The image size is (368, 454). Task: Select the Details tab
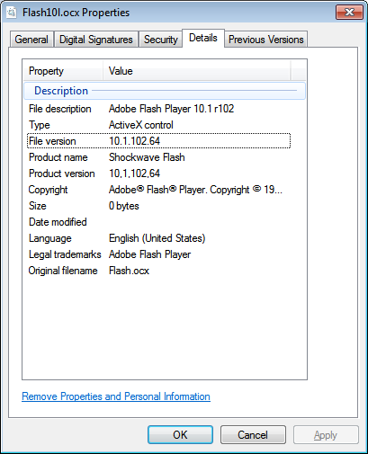click(203, 38)
